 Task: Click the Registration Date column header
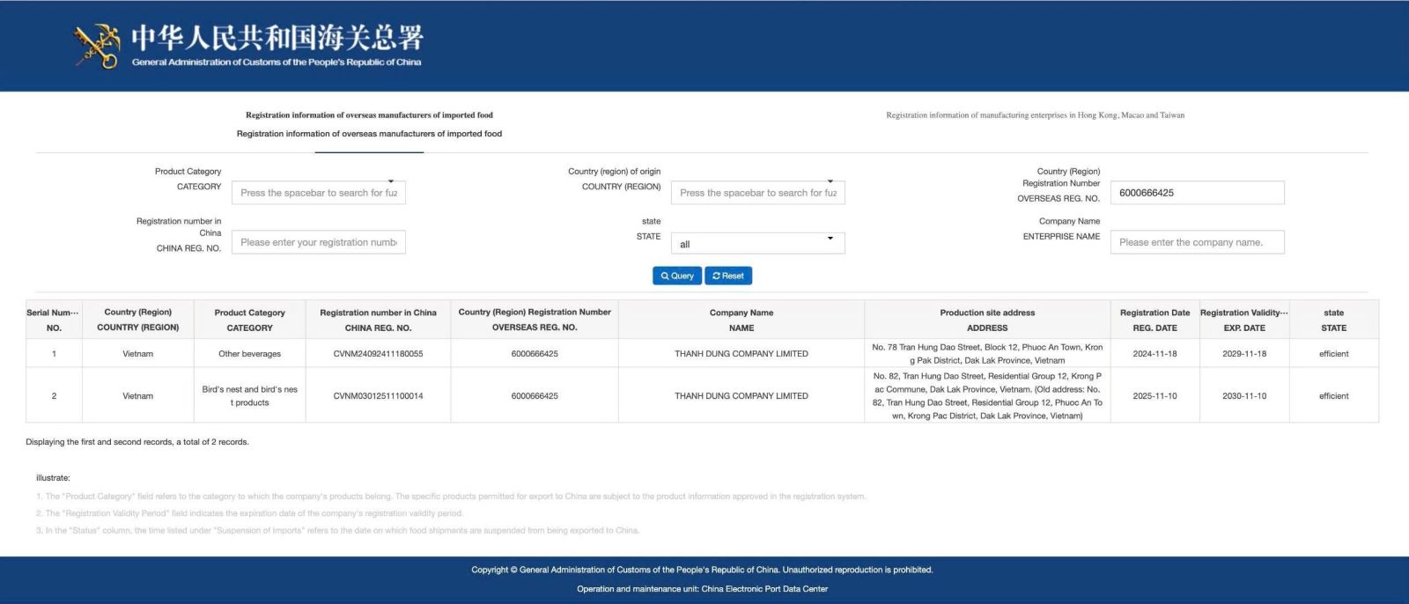click(1154, 320)
